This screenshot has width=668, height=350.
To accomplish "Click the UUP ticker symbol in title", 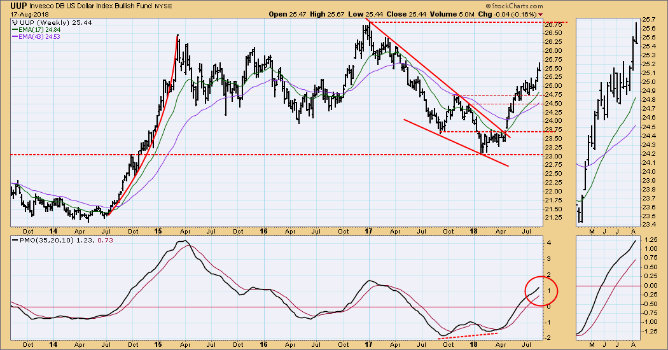I will pyautogui.click(x=18, y=6).
